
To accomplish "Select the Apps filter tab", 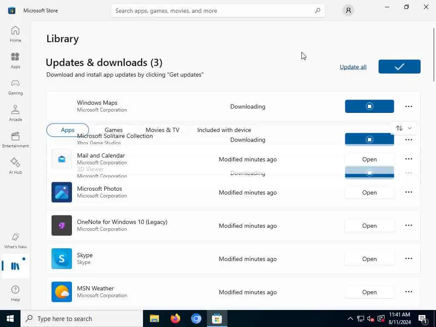I will coord(68,130).
